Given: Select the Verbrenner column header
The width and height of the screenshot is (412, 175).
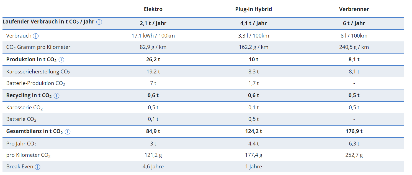Looking at the screenshot, I should coord(354,9).
